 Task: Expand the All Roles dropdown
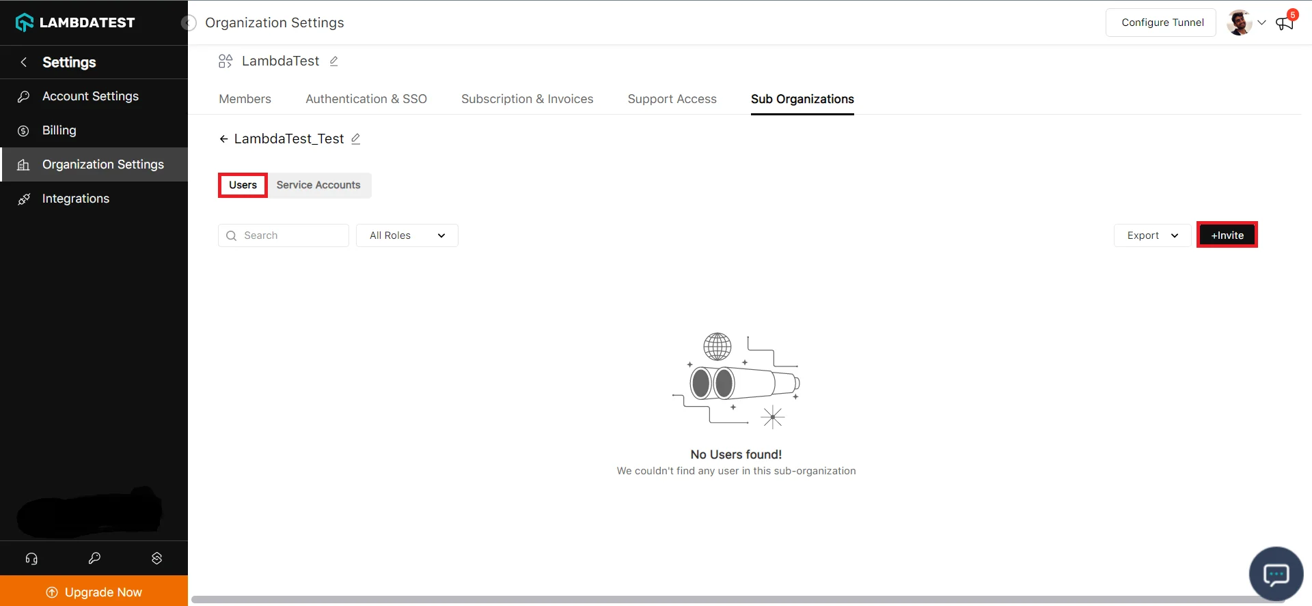pyautogui.click(x=407, y=235)
